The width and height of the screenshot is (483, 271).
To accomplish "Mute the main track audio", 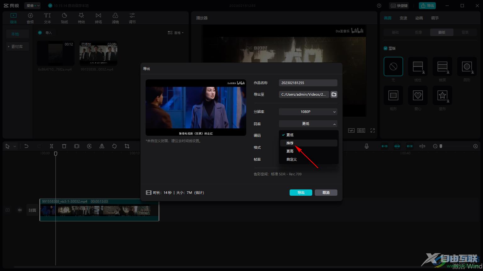I will click(x=20, y=210).
